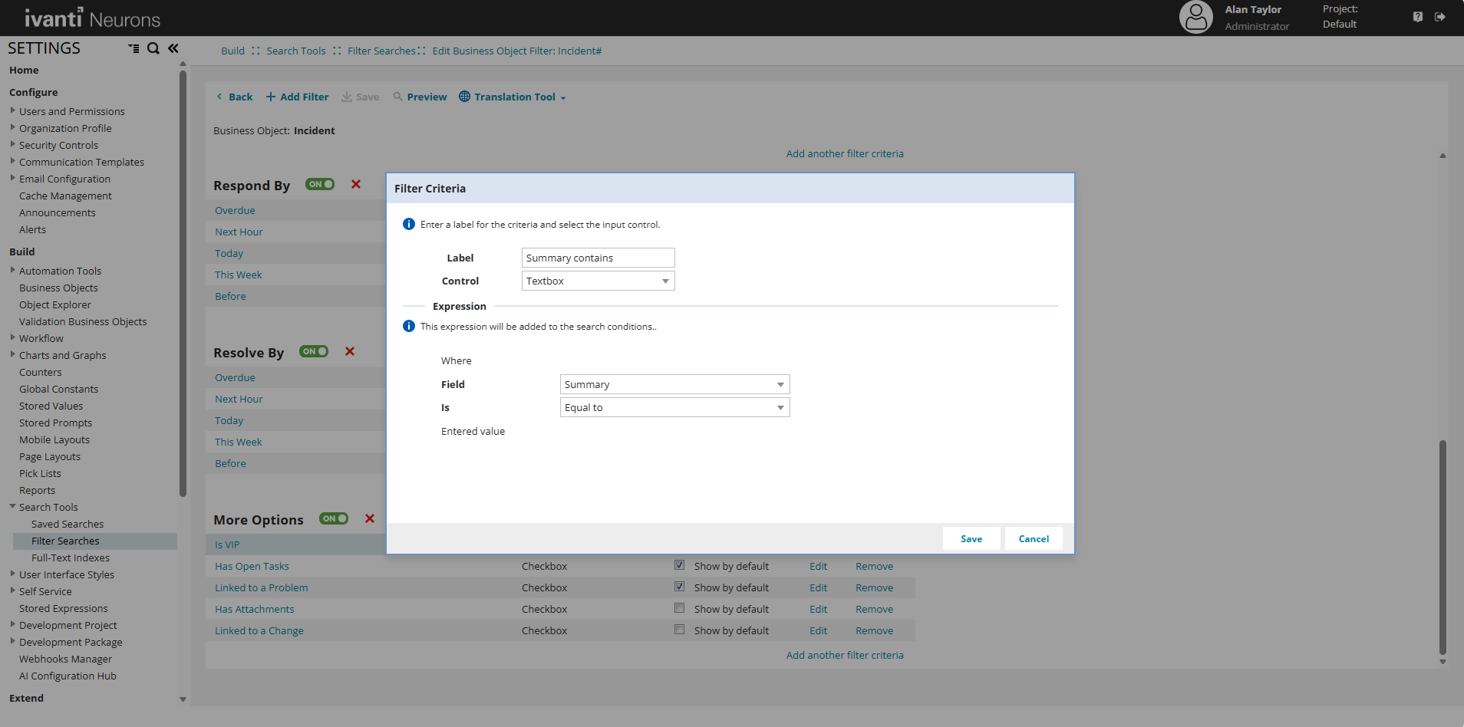1464x727 pixels.
Task: Click the Translation Tool globe icon
Action: [464, 97]
